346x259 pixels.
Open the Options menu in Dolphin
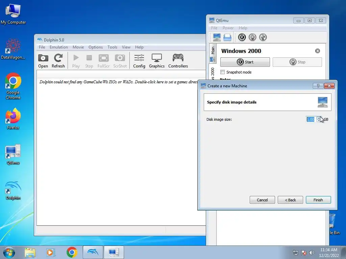tap(96, 47)
